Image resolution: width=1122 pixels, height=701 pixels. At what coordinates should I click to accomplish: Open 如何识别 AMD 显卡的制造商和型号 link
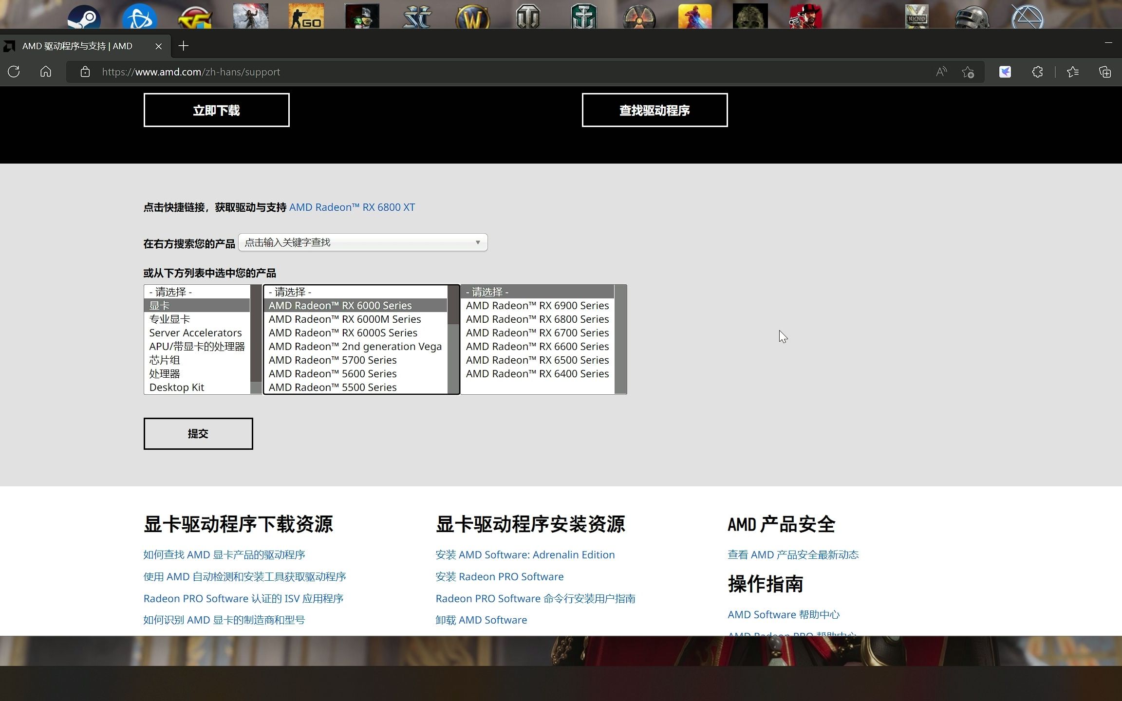tap(224, 620)
